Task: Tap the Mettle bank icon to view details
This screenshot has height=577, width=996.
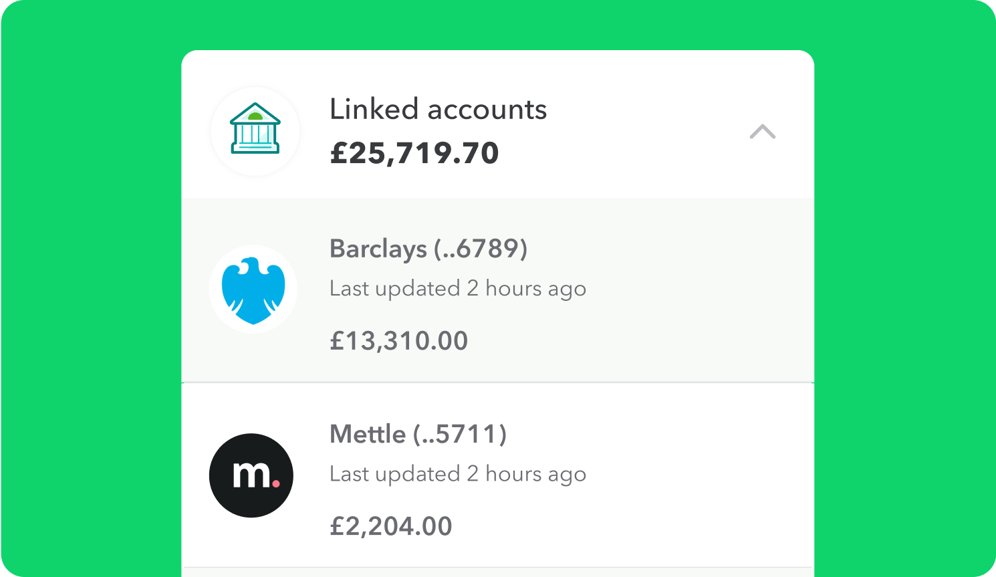Action: pos(251,475)
